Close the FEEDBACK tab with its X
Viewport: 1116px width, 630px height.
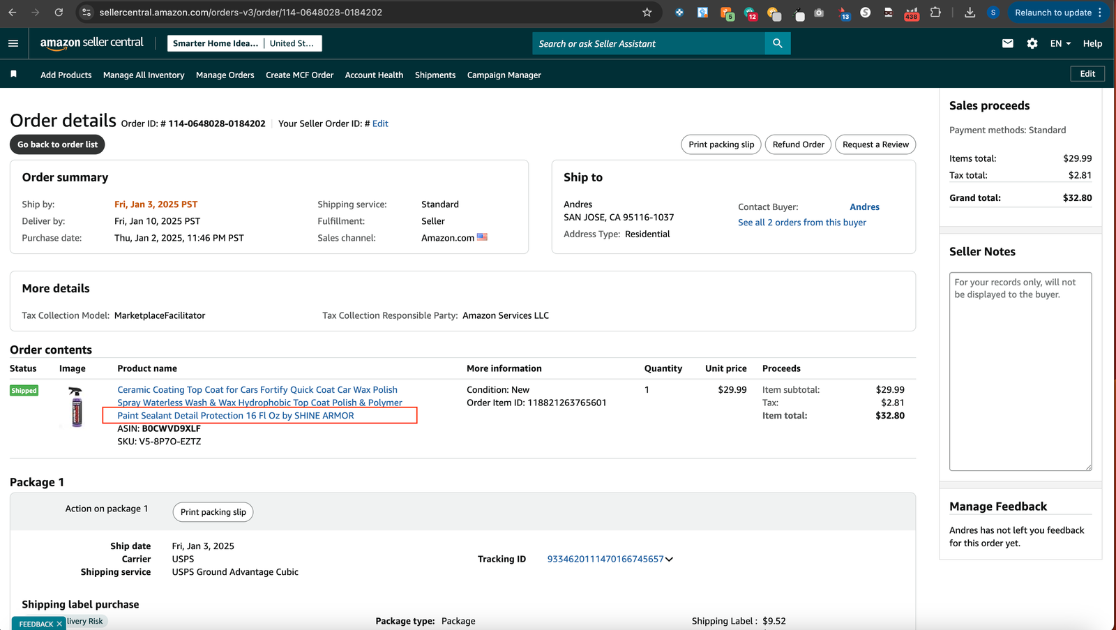point(59,624)
